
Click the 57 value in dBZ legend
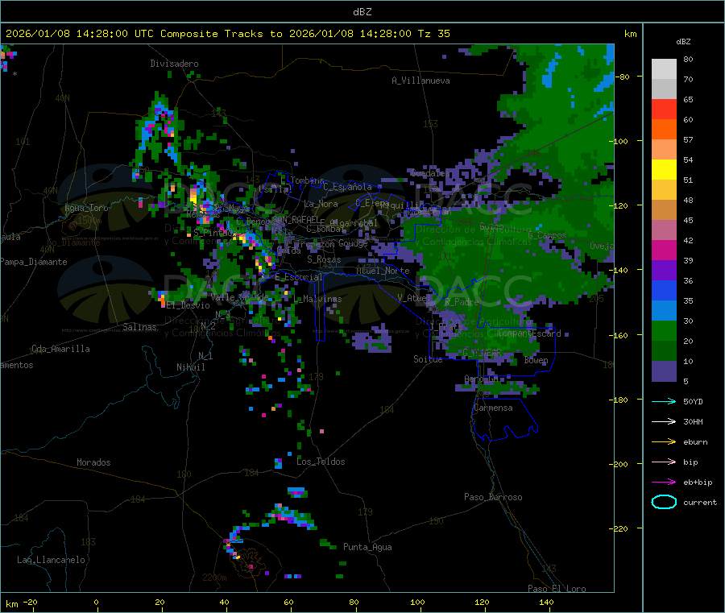coord(689,139)
